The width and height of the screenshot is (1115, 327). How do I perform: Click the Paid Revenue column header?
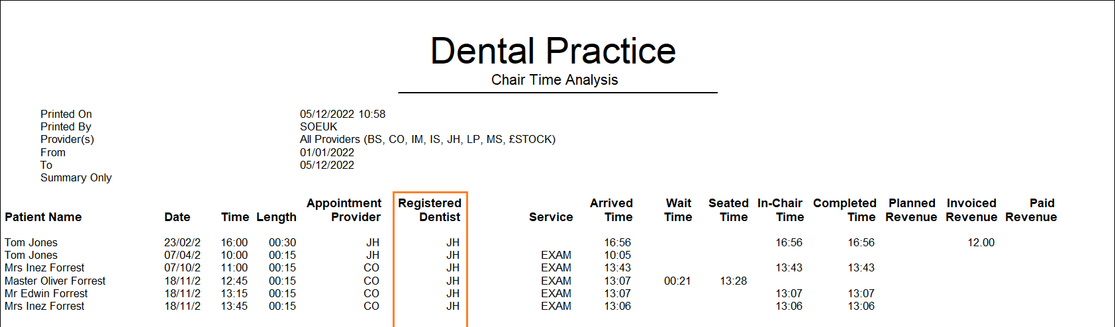click(x=1031, y=210)
